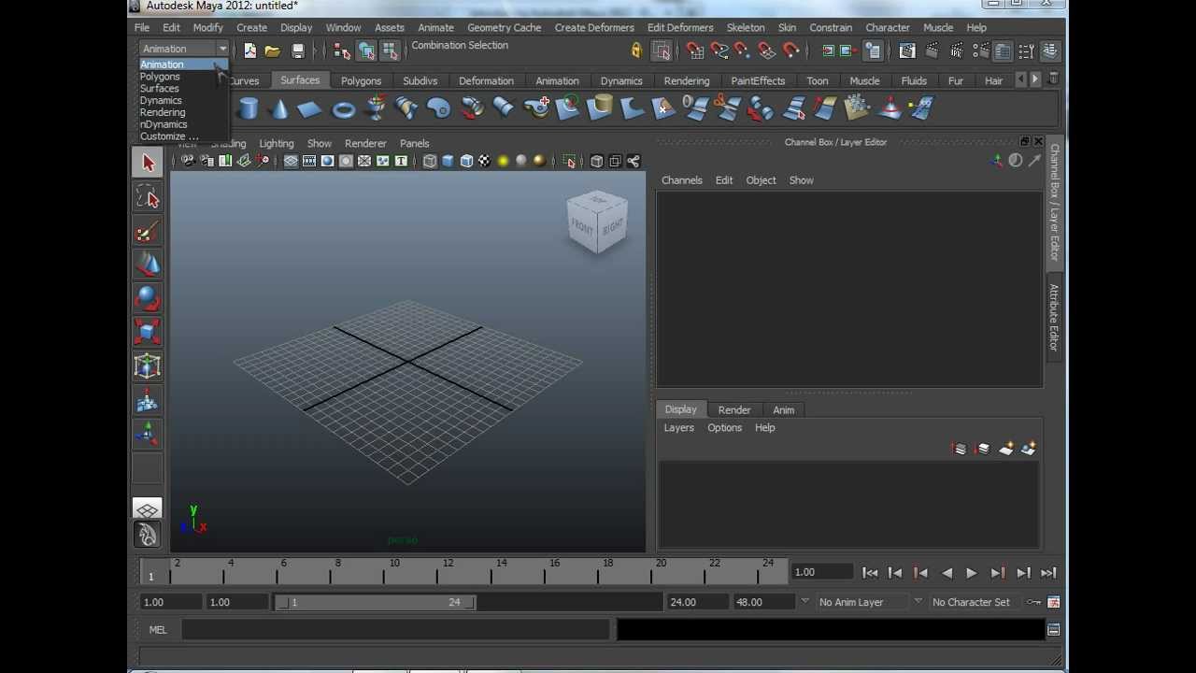Activate the Scale tool cube icon
The image size is (1196, 673).
tap(148, 332)
